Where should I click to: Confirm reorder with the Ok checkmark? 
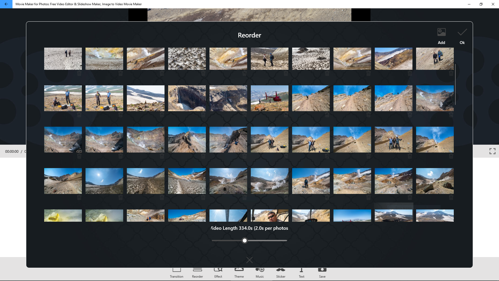462,33
